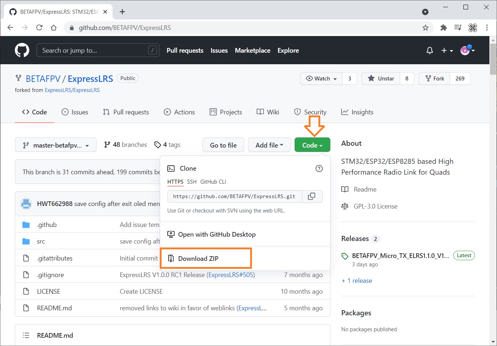Screen dimensions: 497x346
Task: Open the browser extensions puzzle icon
Action: (x=444, y=28)
